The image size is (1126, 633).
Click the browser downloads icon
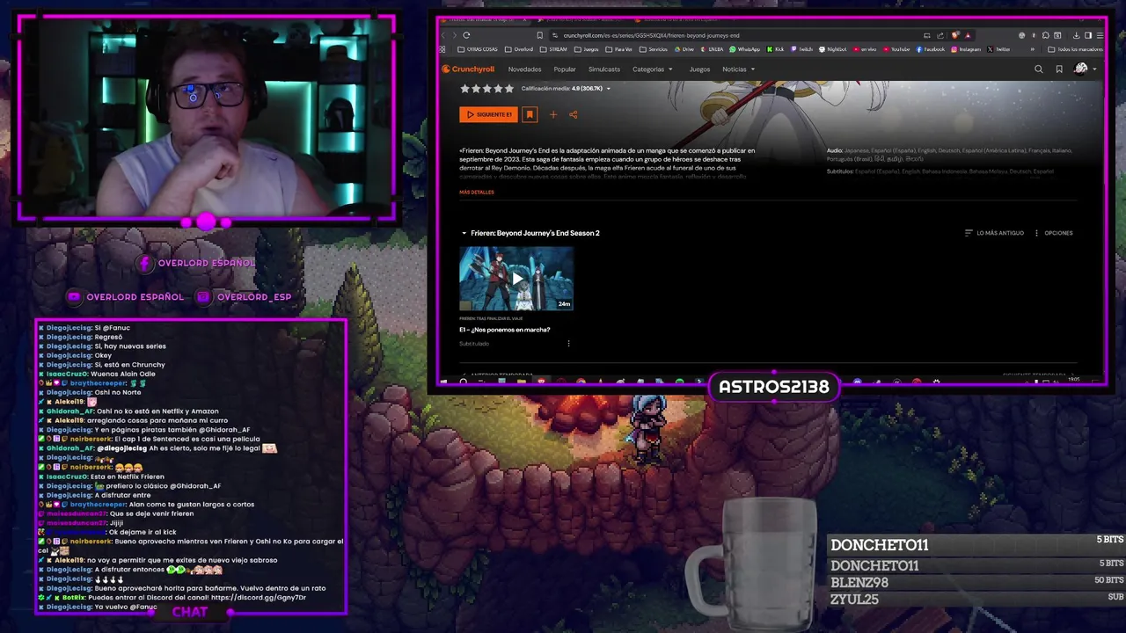1076,35
